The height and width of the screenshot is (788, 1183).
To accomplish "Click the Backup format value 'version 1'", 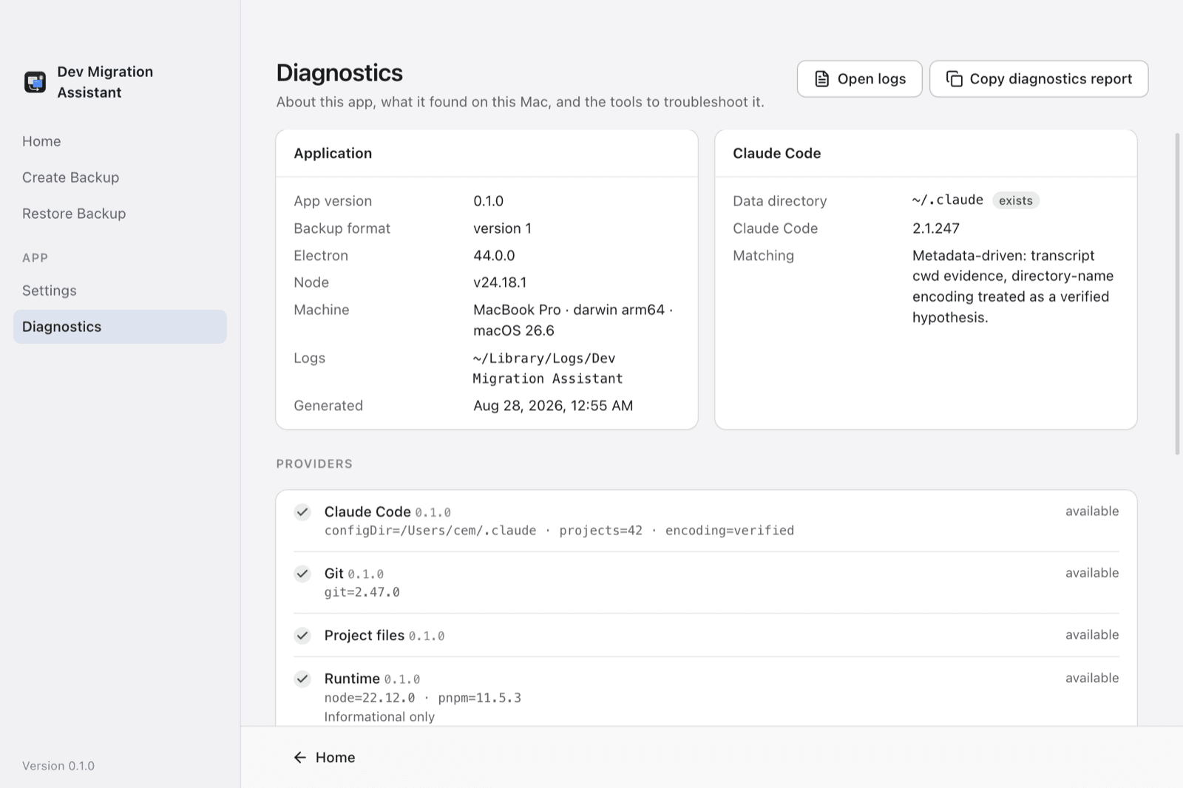I will pos(503,228).
